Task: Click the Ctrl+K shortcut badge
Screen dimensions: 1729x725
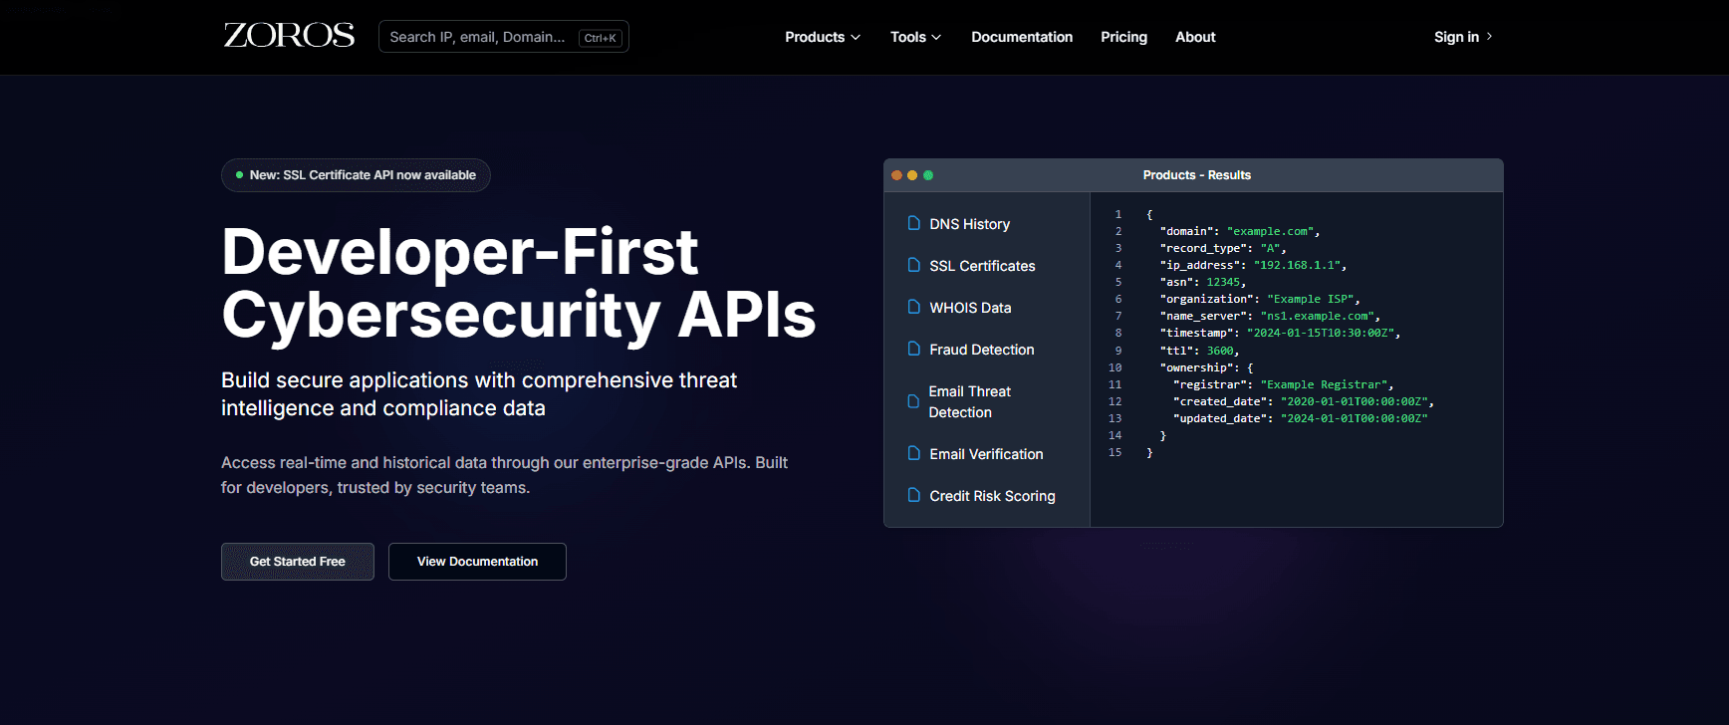Action: [601, 38]
